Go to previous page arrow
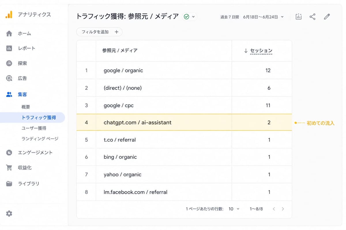346x230 pixels. point(274,209)
